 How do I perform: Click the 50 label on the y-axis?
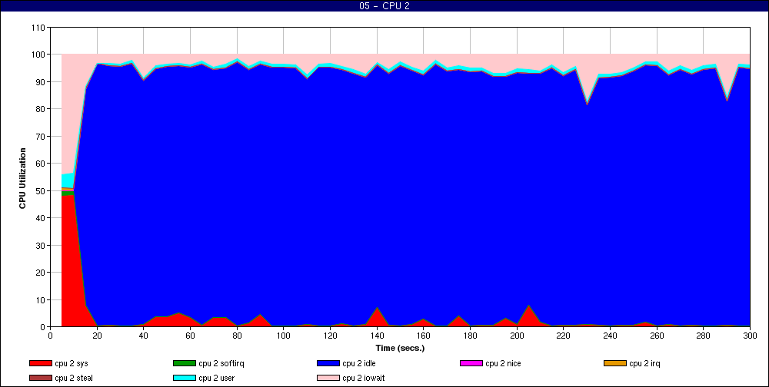pos(40,190)
